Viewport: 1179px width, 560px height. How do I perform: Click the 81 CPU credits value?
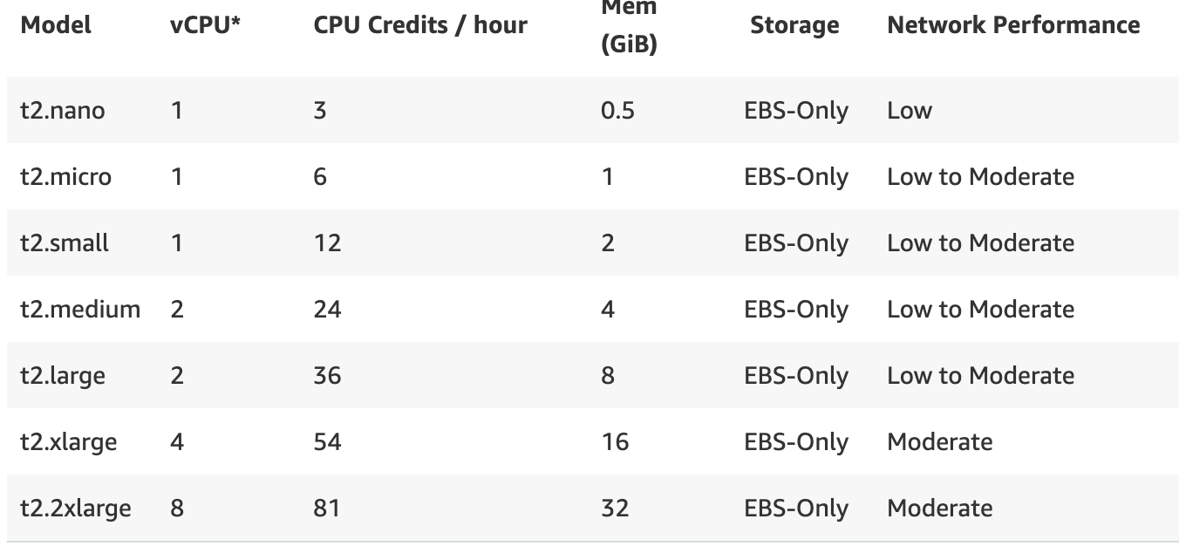coord(326,509)
